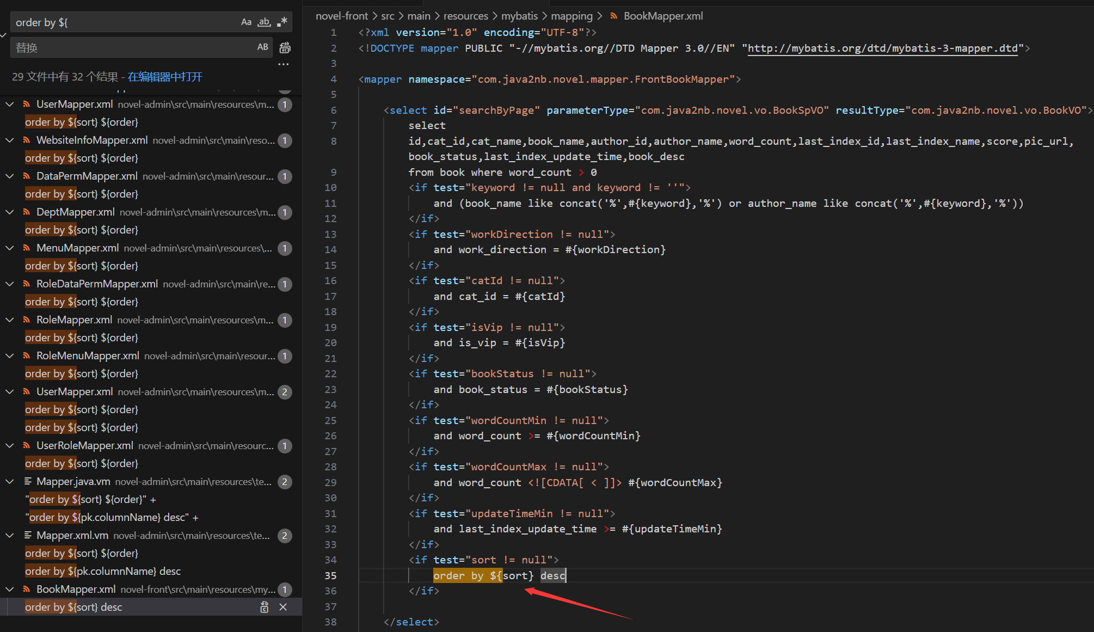
Task: Click the Replace All icon
Action: point(285,48)
